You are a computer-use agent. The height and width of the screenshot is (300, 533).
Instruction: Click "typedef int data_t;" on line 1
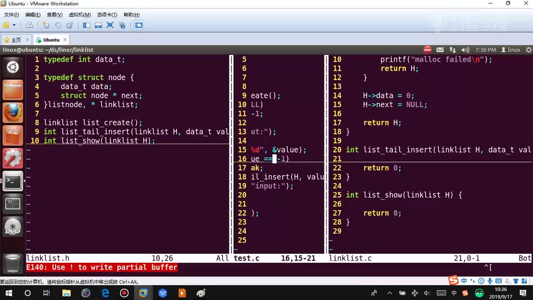coord(84,60)
